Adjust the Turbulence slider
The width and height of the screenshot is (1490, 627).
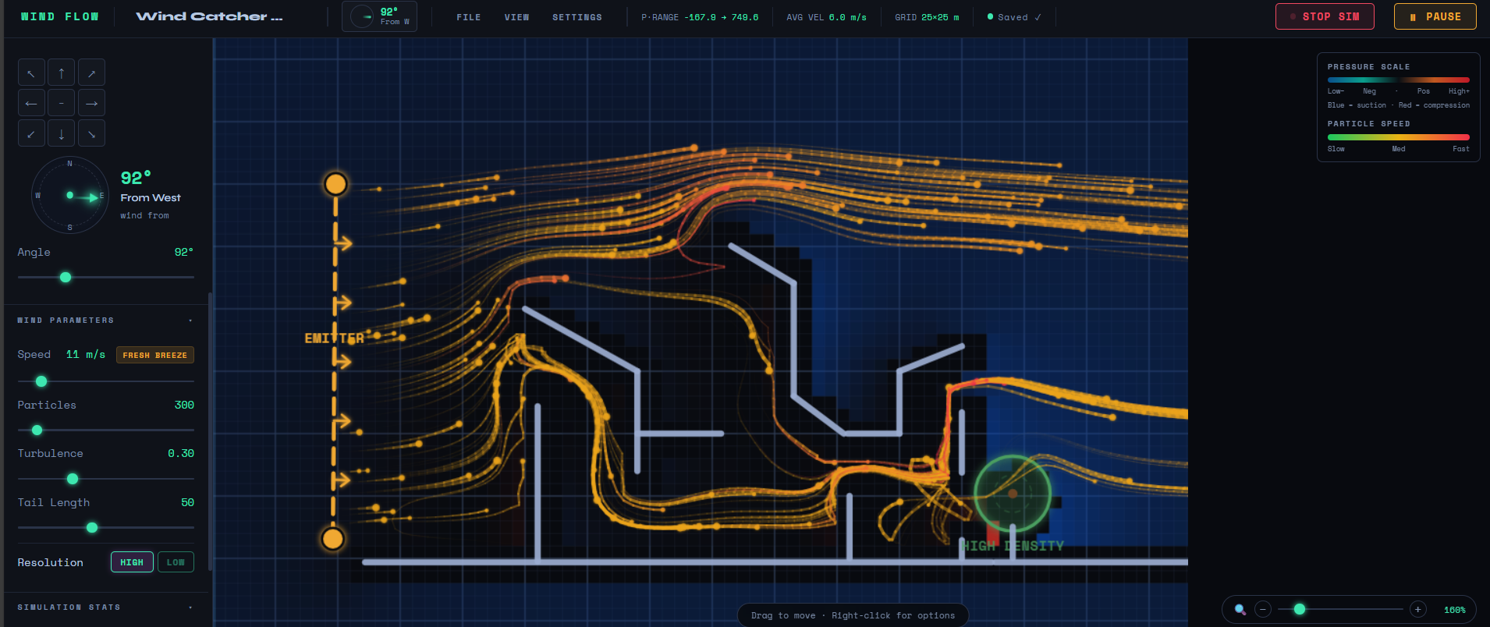coord(106,479)
